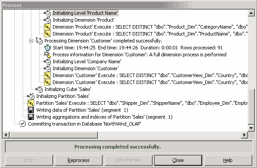Screen dimensions: 257x168
Task: Click the Reprocess button
Action: click(x=79, y=160)
